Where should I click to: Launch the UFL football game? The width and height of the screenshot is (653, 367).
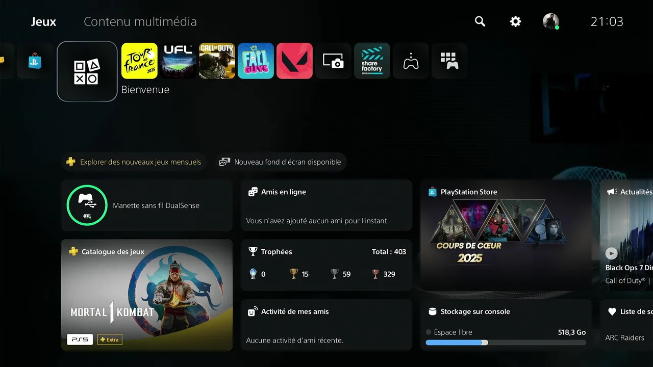tap(178, 61)
